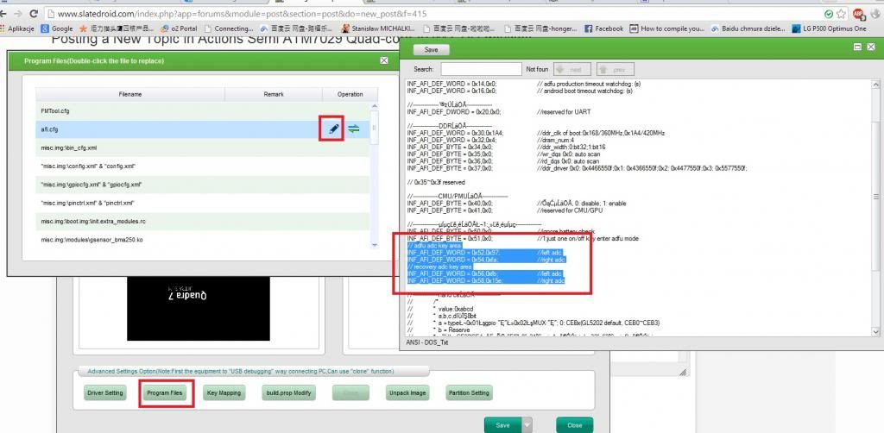Image resolution: width=884 pixels, height=433 pixels.
Task: Click the ANSI - DOS_Txt status bar text
Action: click(426, 342)
